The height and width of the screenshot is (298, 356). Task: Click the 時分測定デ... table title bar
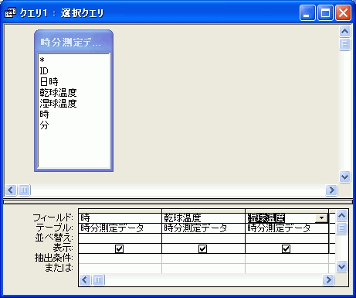click(73, 42)
